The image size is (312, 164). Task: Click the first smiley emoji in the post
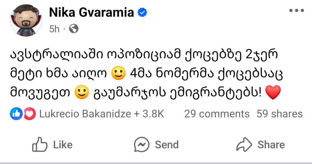[x=119, y=74]
